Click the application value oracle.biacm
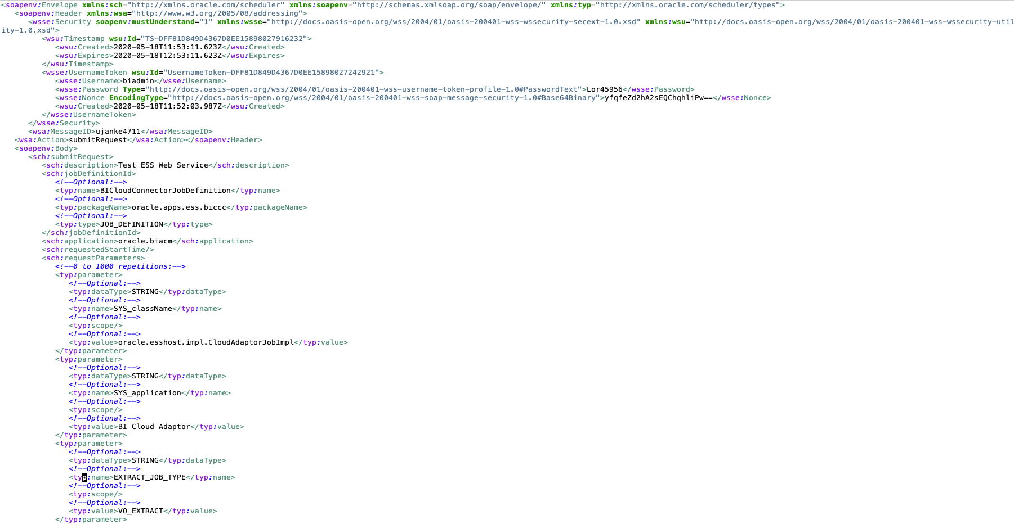Image resolution: width=1014 pixels, height=524 pixels. pyautogui.click(x=144, y=241)
